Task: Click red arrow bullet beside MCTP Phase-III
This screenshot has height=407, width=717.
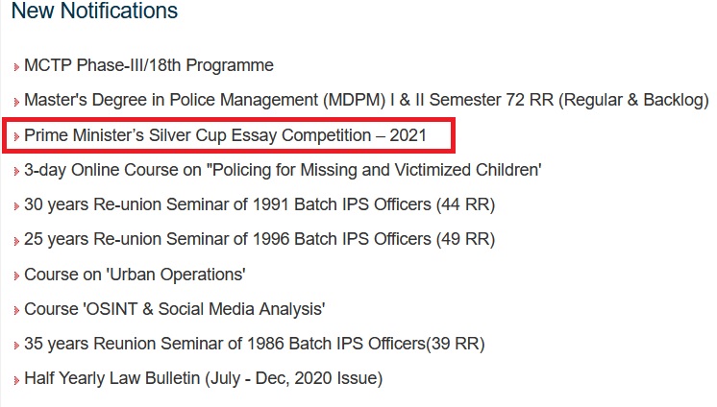Action: [16, 67]
